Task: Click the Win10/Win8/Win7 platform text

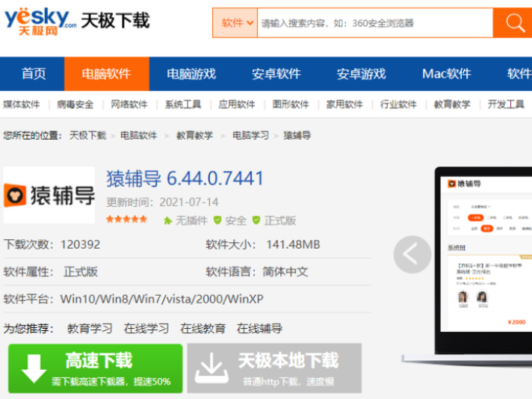Action: (x=162, y=299)
